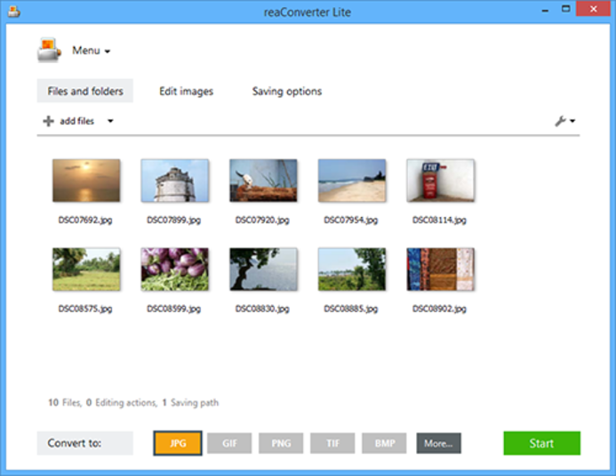Click the More... formats button
The width and height of the screenshot is (616, 476).
tap(438, 443)
